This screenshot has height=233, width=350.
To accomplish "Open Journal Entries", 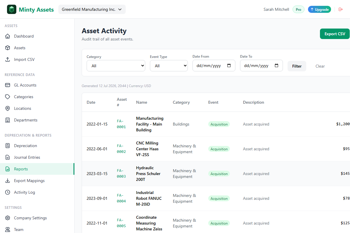I will click(x=37, y=157).
